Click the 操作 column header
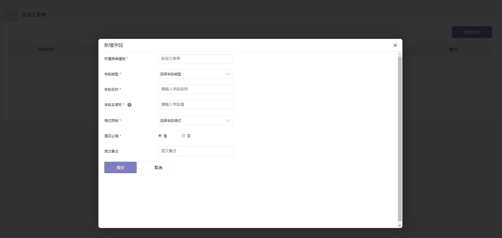Screen dimensions: 502x238 453,49
